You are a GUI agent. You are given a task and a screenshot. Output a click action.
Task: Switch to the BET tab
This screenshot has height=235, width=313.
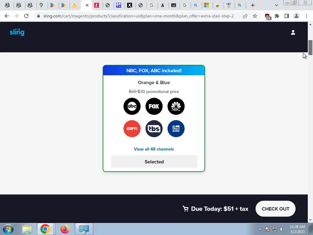pos(119,6)
